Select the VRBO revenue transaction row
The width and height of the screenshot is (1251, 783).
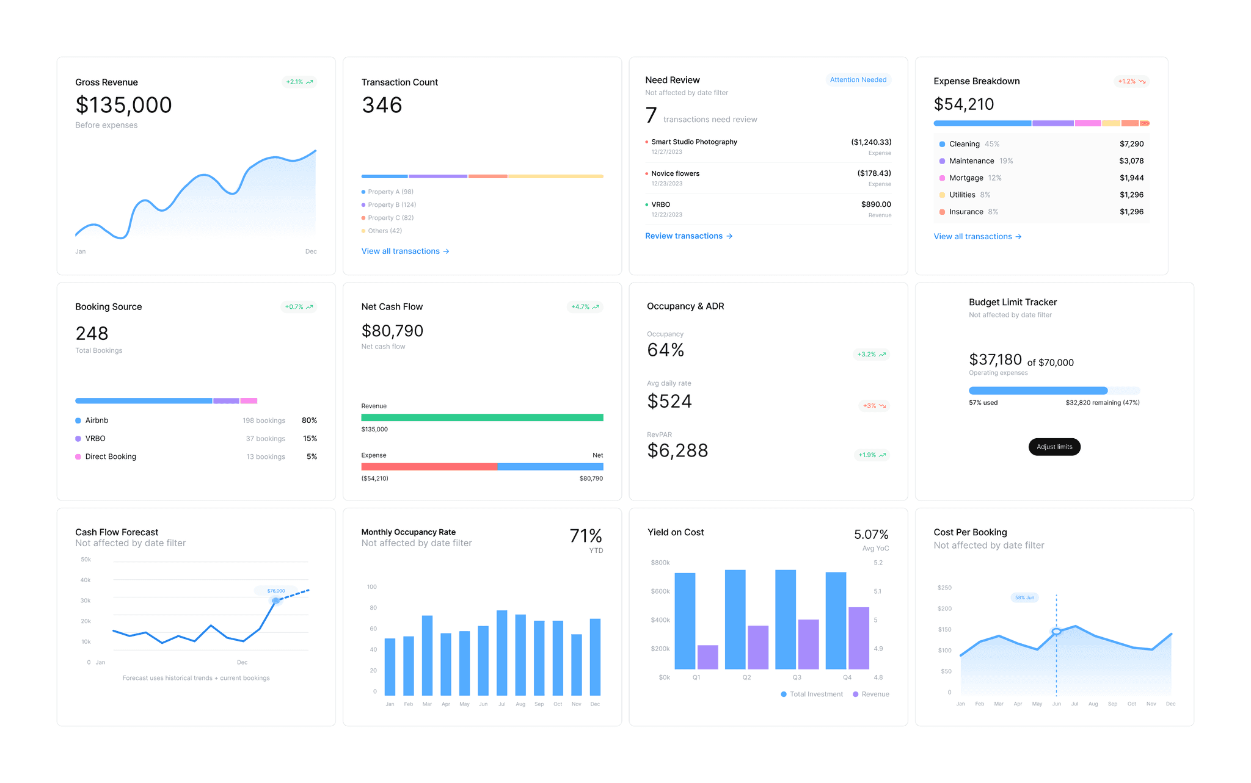768,209
